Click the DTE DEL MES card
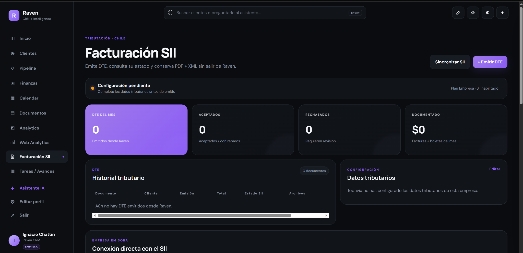 (136, 130)
